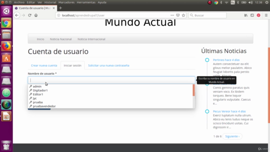
Task: Choose pruebavendedor from saved logins list
Action: pos(110,106)
